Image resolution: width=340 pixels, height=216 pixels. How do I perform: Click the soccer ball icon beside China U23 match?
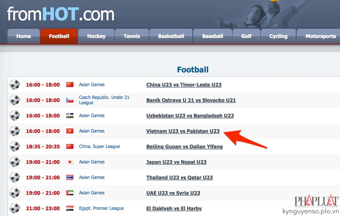click(x=15, y=85)
